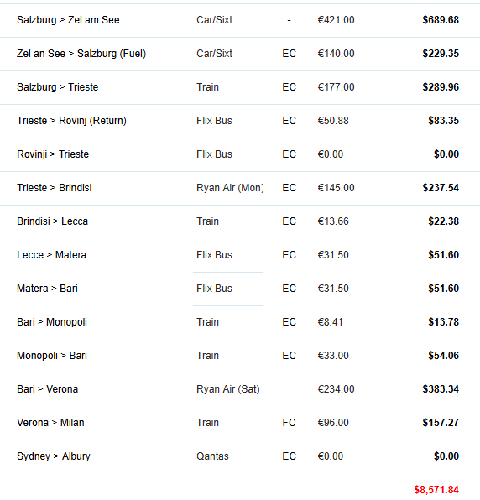Select the Sydney > Albury route cell
This screenshot has width=480, height=500.
tap(54, 456)
